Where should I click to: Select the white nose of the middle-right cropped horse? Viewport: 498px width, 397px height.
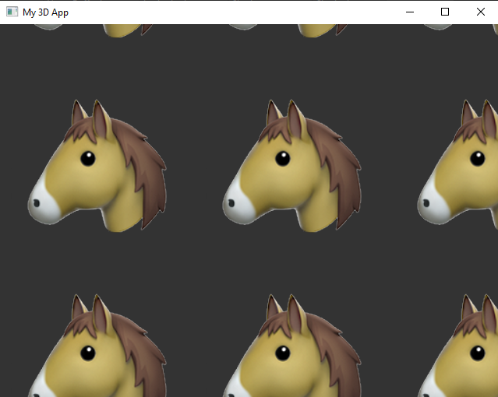coord(431,206)
